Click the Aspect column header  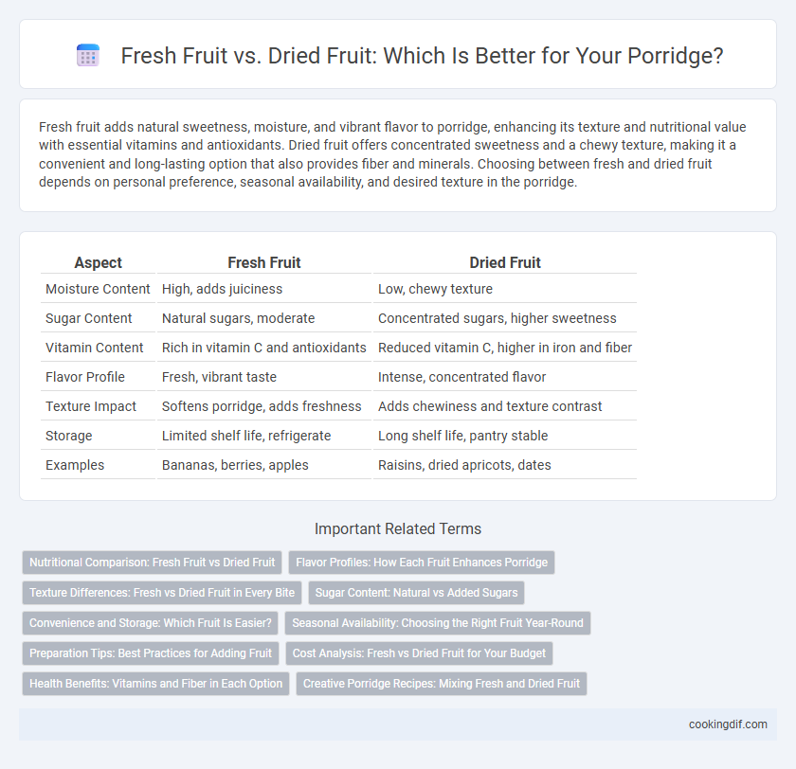coord(98,262)
